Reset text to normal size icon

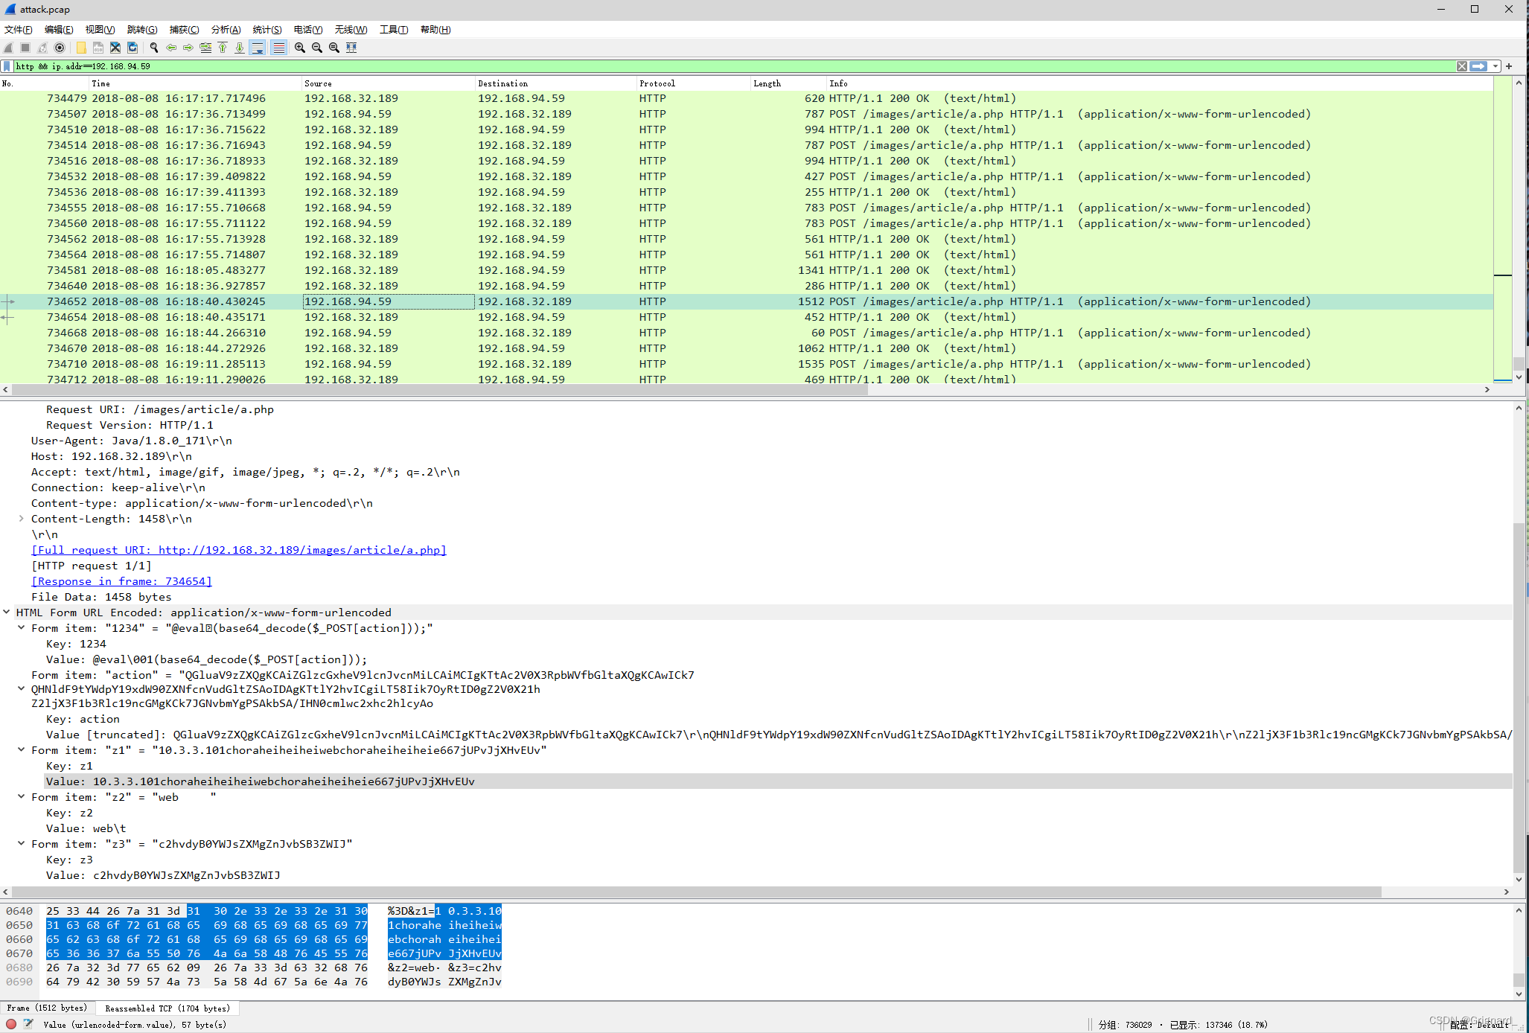[x=334, y=48]
